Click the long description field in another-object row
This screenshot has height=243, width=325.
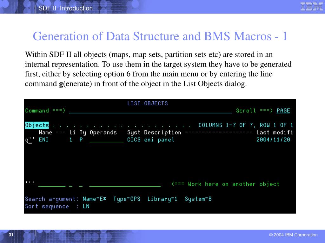(125, 184)
